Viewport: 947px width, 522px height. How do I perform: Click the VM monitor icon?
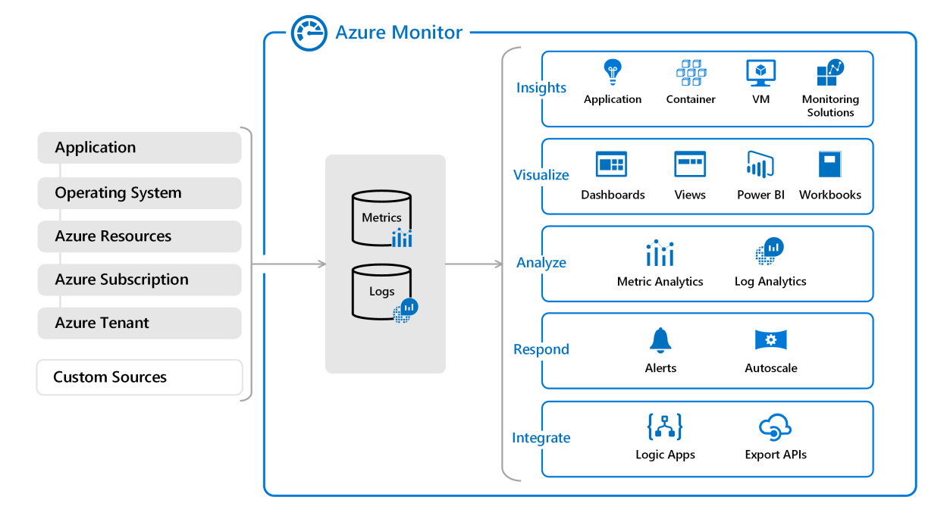coord(760,72)
